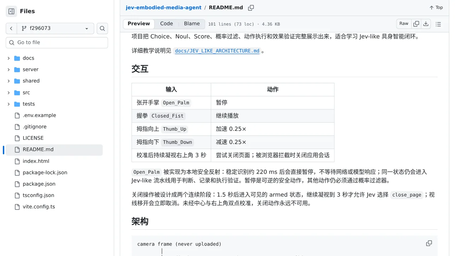The image size is (455, 256).
Task: Switch to the Blame tab
Action: tap(192, 24)
